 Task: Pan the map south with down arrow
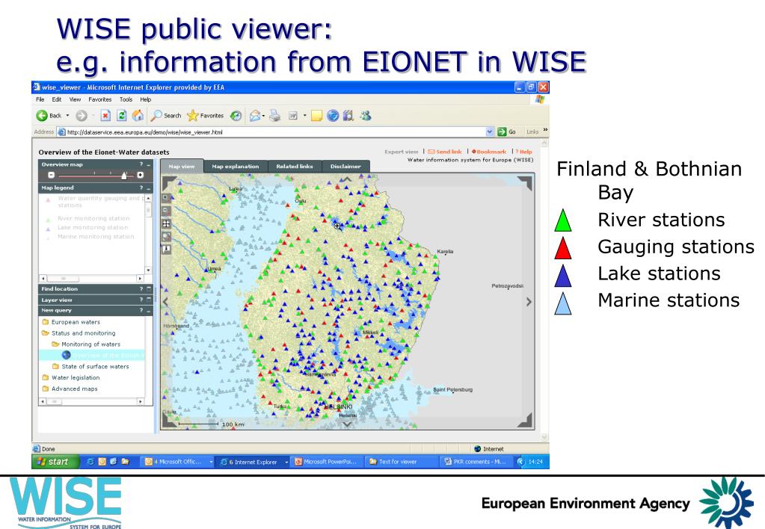pyautogui.click(x=347, y=424)
